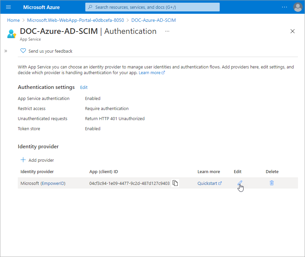Go to Home breadcrumb
The width and height of the screenshot is (305, 257).
(13, 20)
